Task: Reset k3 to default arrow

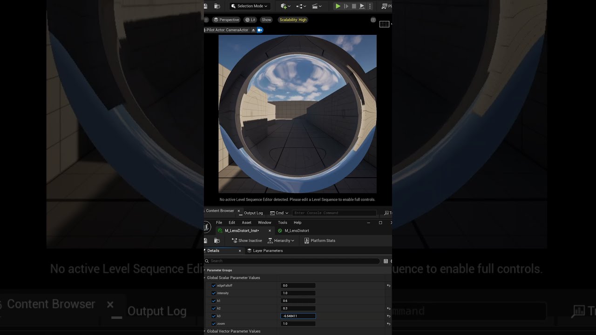Action: coord(388,316)
